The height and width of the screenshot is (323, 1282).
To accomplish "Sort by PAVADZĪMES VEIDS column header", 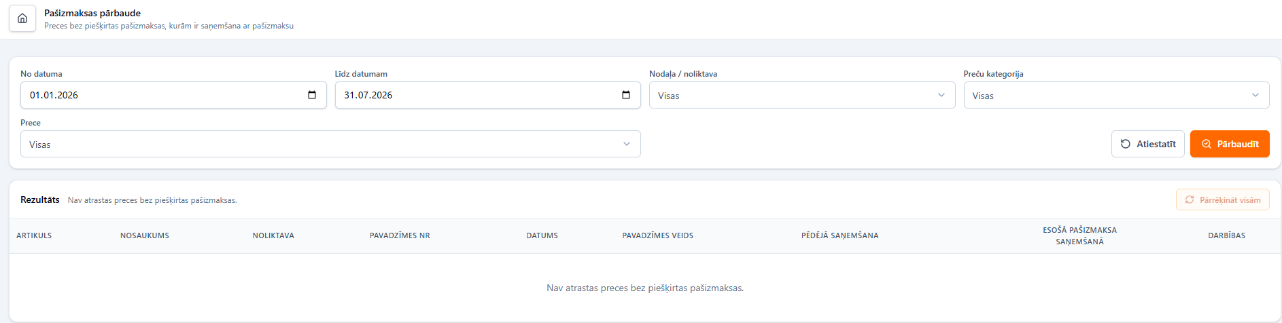I will click(658, 235).
